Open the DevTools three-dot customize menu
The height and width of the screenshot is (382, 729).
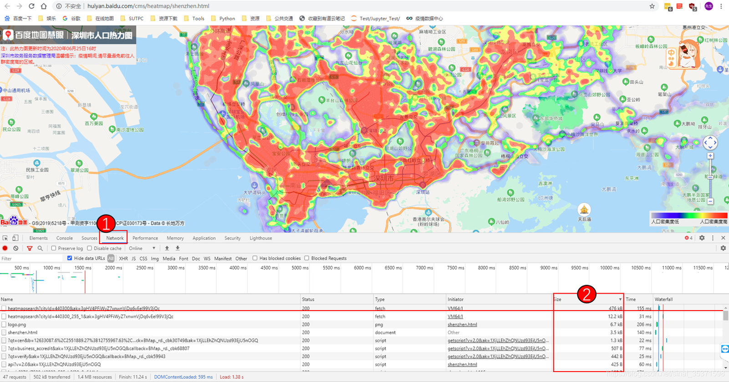click(x=713, y=238)
